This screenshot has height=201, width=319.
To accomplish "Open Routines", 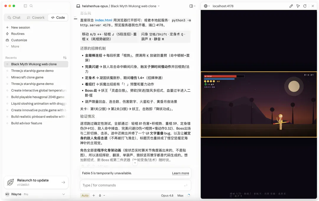I will [x=15, y=34].
